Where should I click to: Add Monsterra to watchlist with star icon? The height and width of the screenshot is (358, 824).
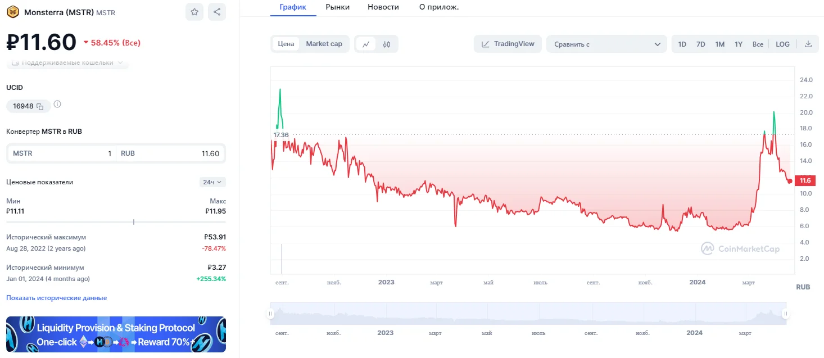coord(194,12)
